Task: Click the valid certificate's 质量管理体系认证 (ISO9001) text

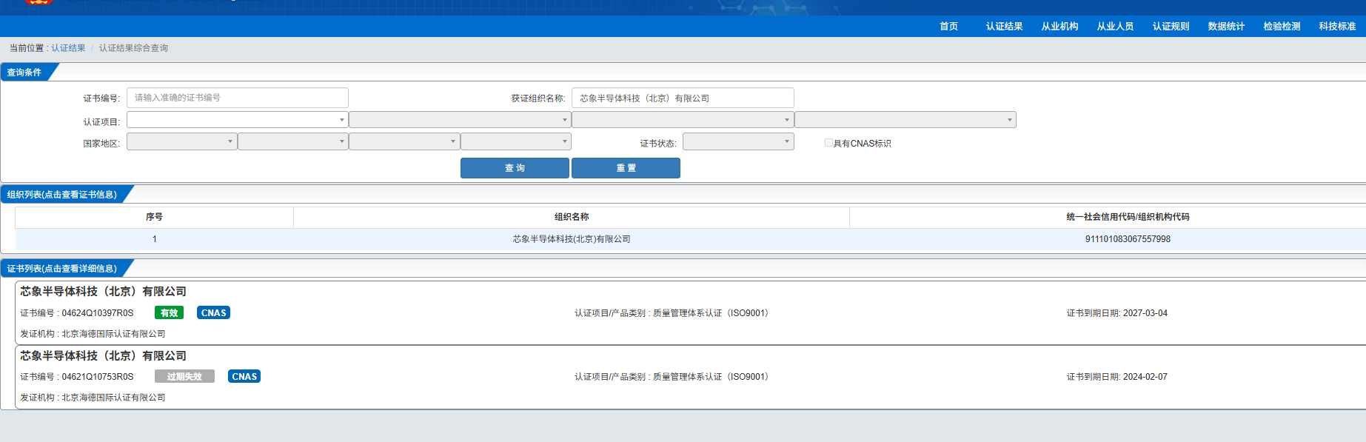Action: click(x=711, y=313)
